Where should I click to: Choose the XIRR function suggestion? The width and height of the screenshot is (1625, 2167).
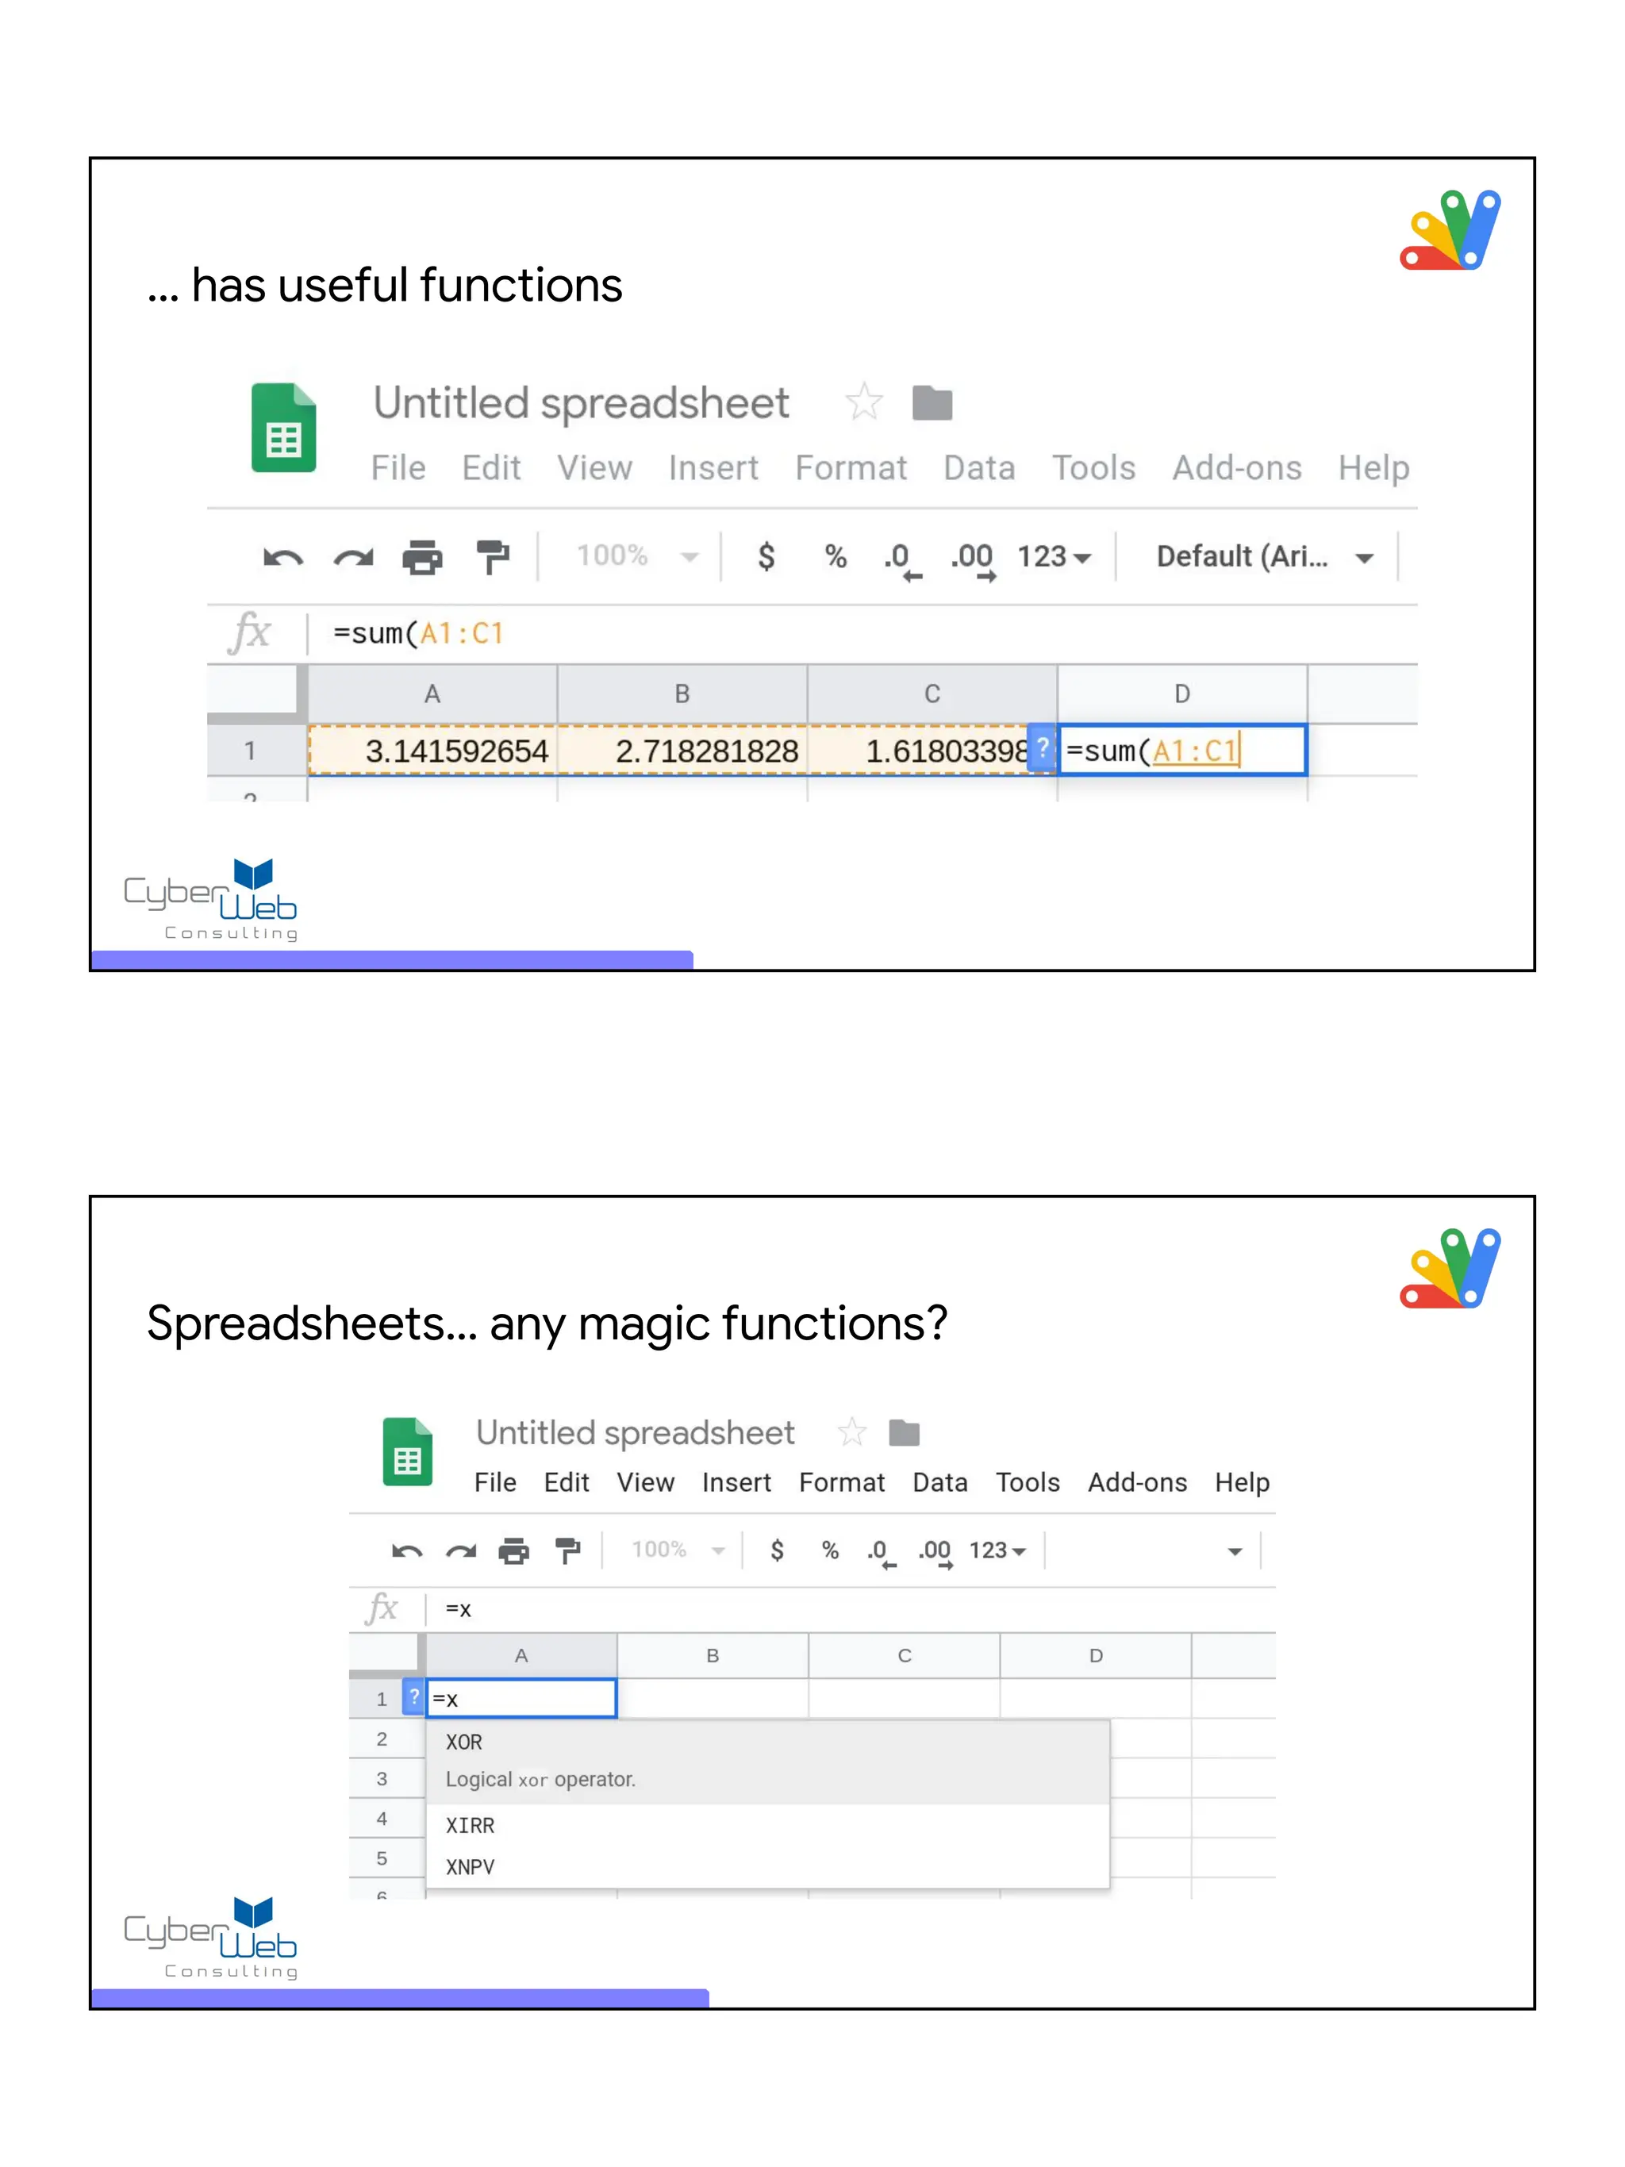(768, 1824)
